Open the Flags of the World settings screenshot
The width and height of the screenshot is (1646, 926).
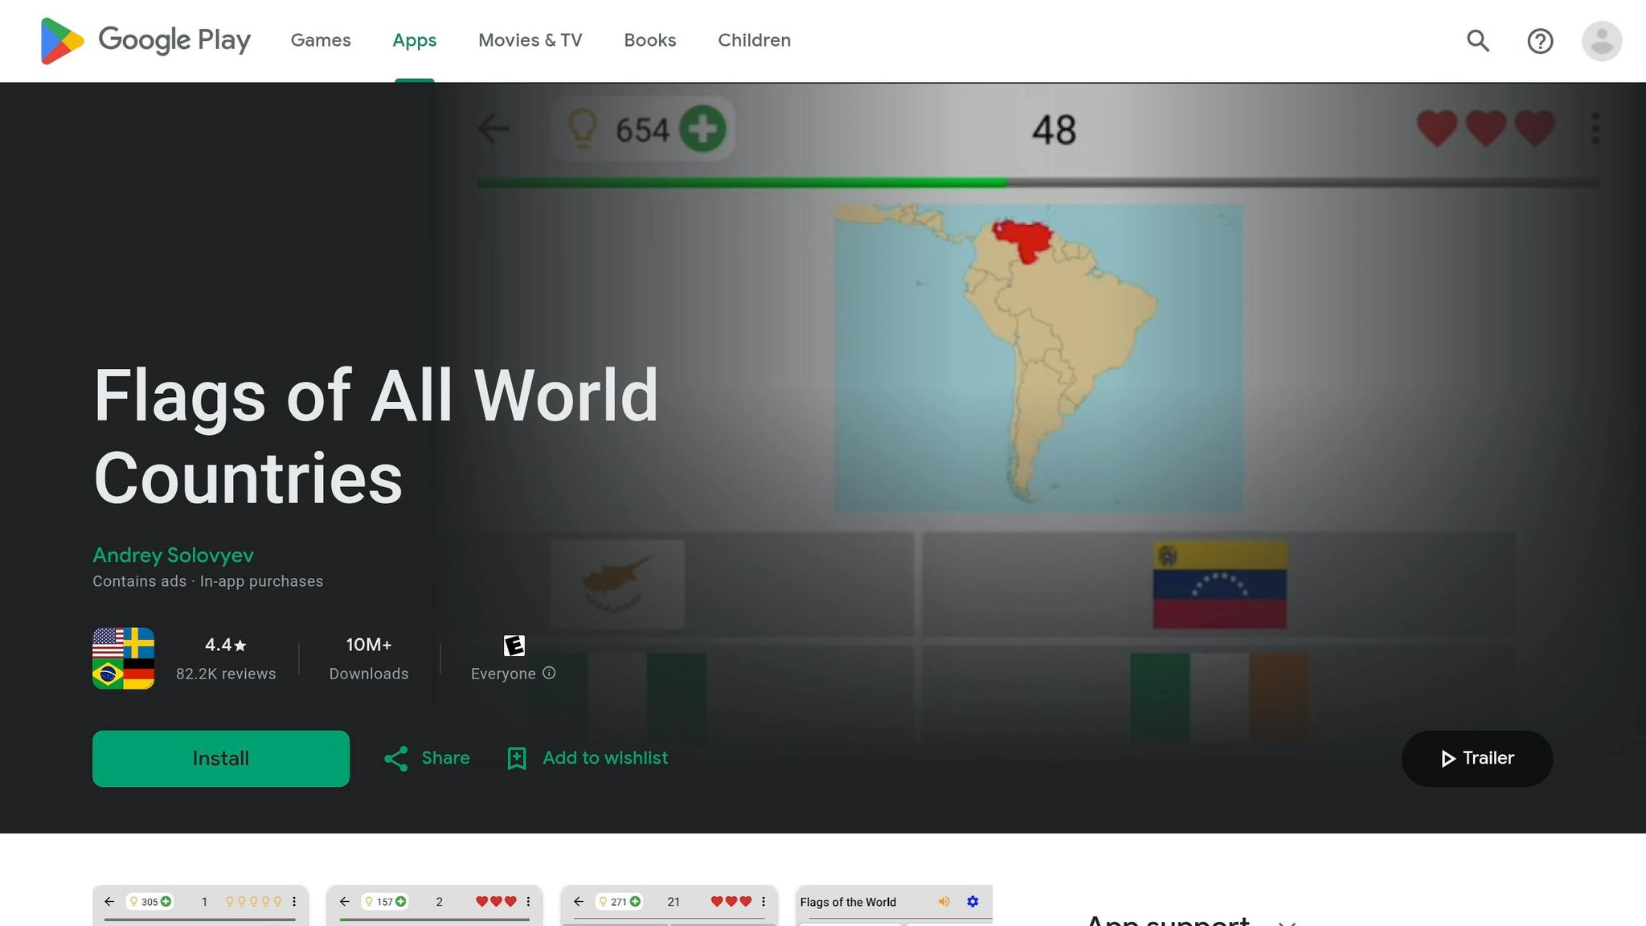click(x=895, y=904)
